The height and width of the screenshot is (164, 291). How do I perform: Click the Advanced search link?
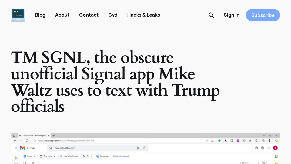121,156
